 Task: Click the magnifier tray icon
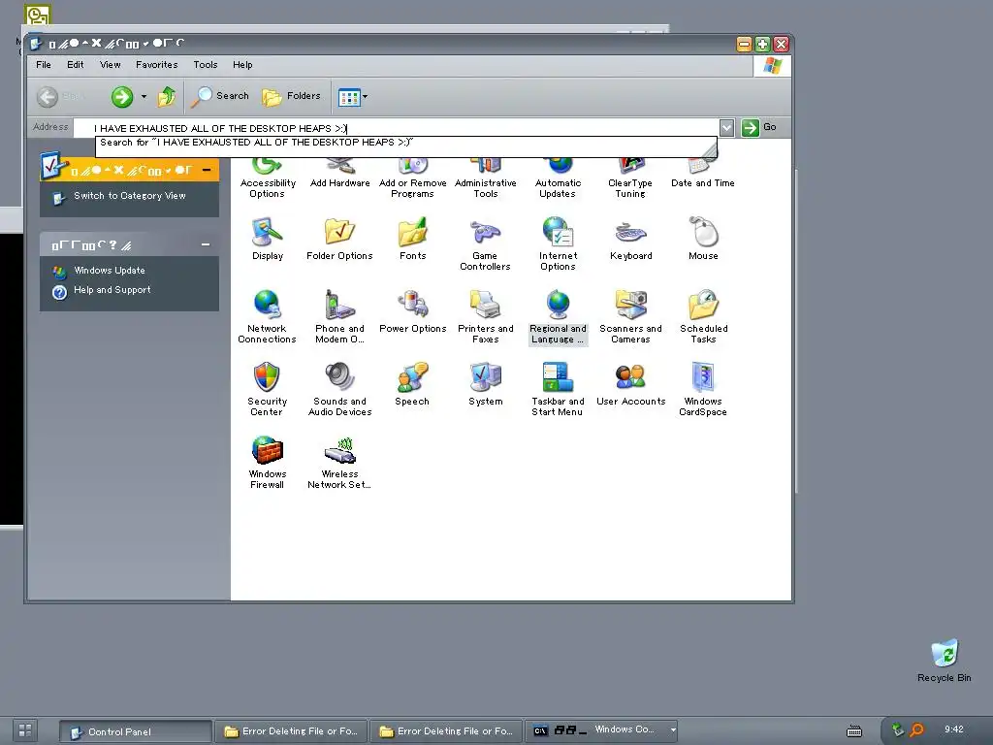click(916, 730)
